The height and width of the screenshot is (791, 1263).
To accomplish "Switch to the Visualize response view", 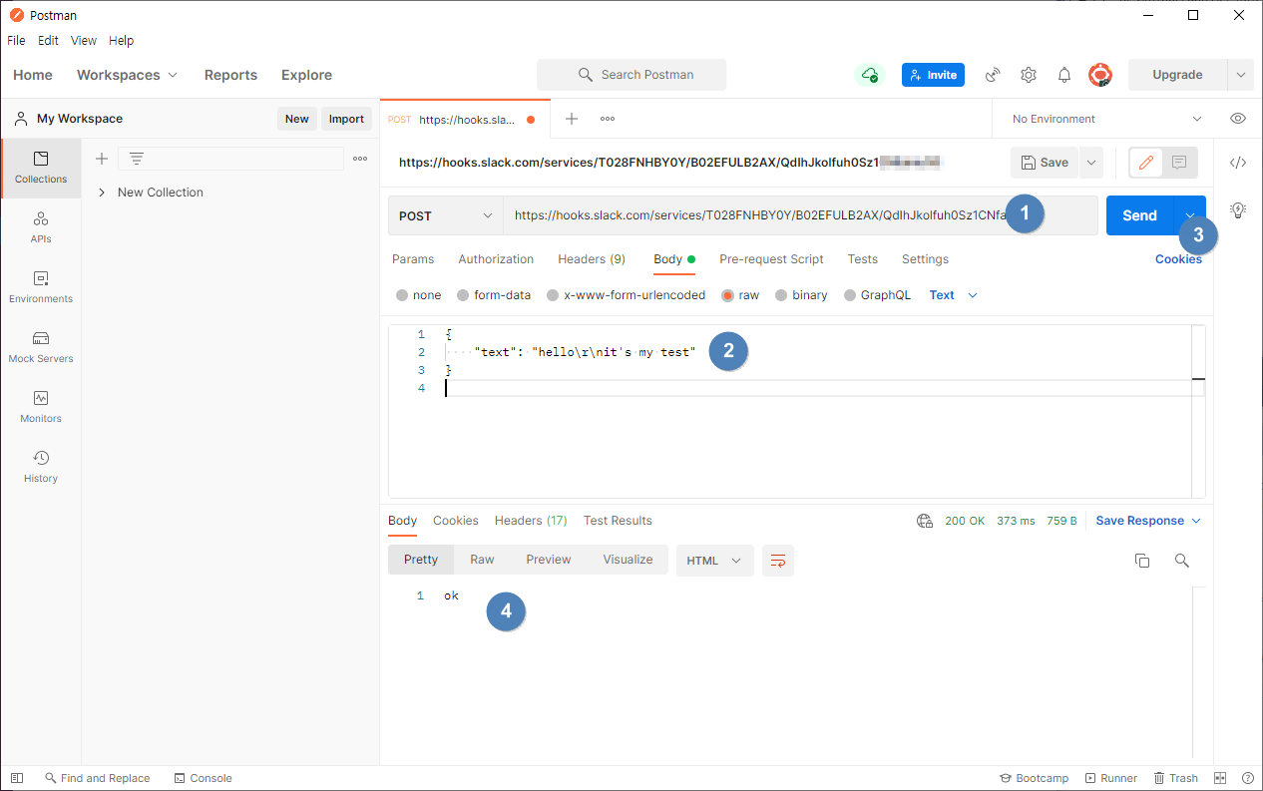I will pos(628,560).
